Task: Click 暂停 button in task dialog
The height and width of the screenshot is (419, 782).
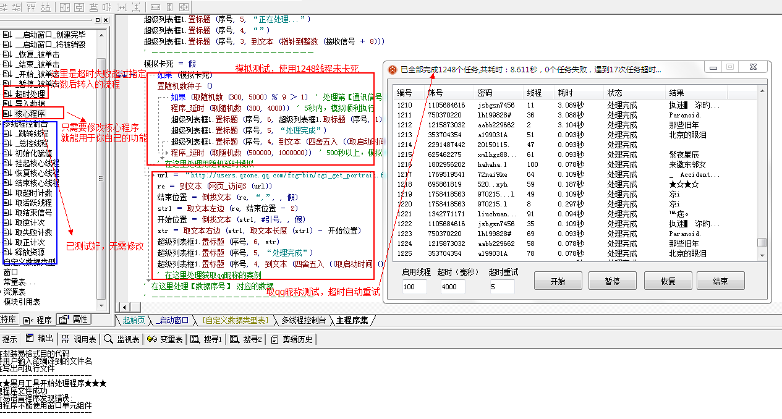Action: tap(612, 281)
